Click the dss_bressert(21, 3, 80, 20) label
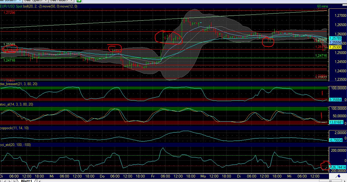 pos(18,84)
